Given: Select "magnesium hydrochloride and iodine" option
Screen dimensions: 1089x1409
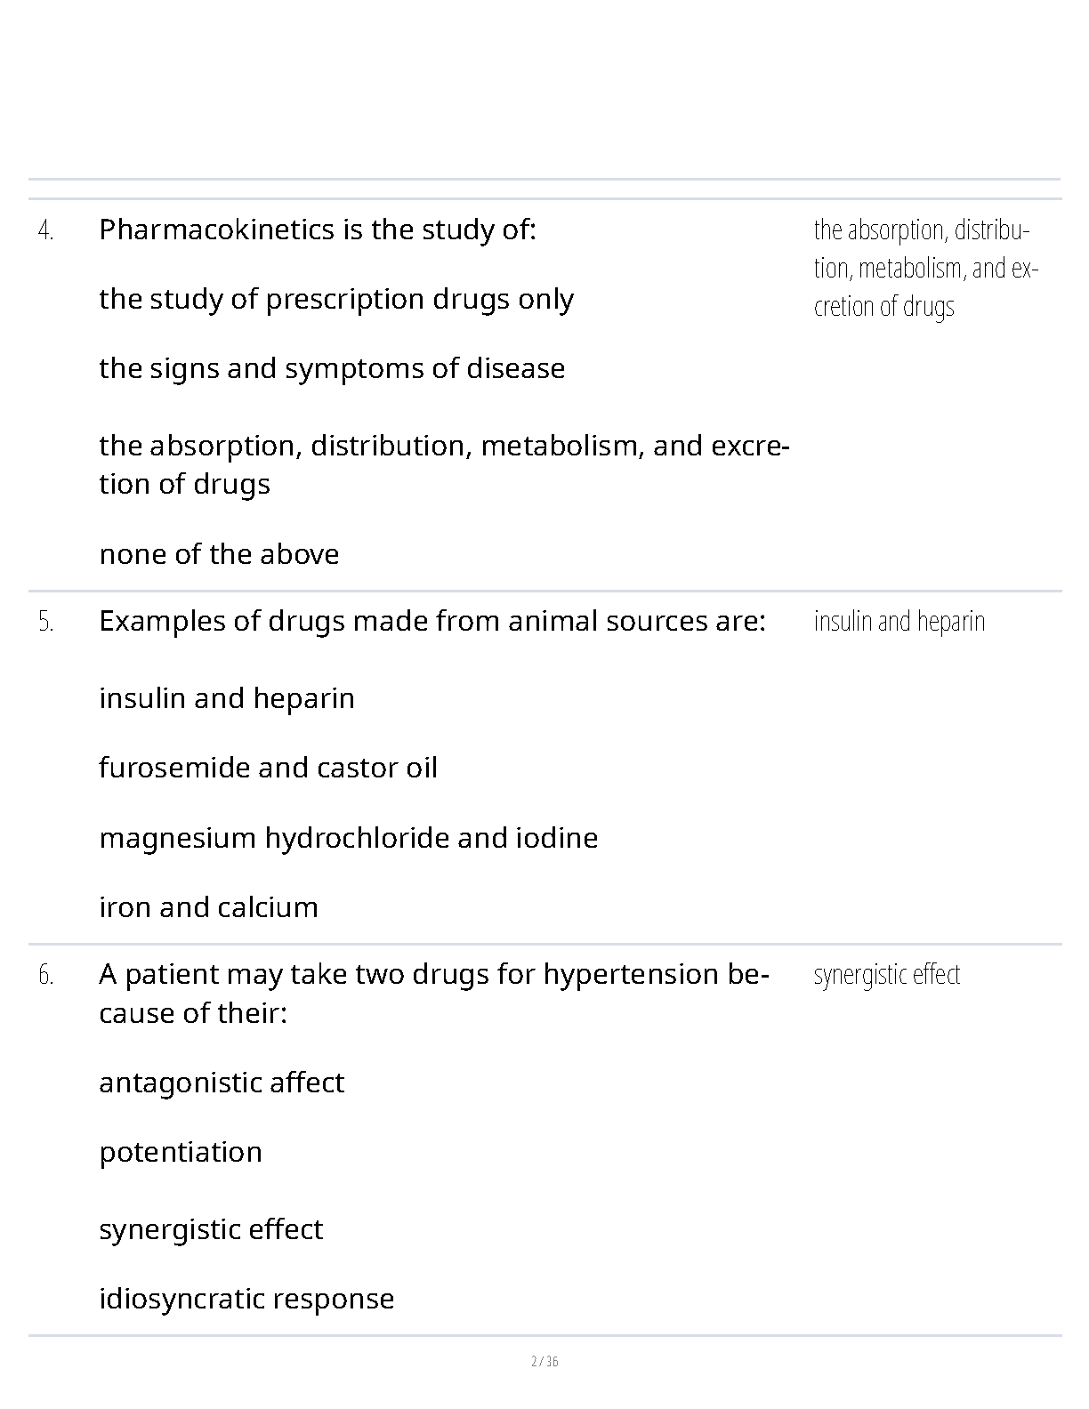Looking at the screenshot, I should (x=348, y=839).
